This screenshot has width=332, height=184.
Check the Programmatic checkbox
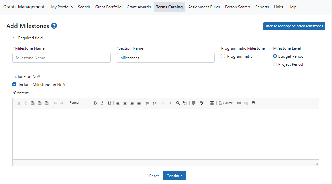pos(223,56)
